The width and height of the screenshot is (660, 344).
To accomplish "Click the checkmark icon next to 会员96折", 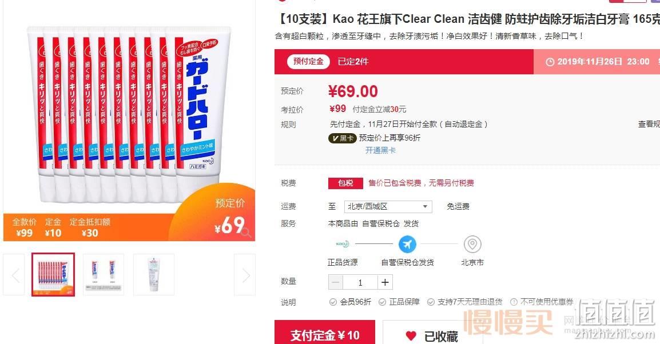I will pos(333,302).
